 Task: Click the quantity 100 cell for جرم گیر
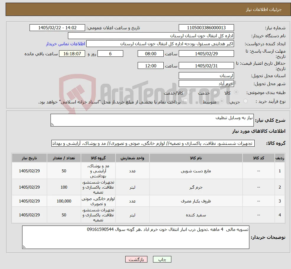click(64, 187)
